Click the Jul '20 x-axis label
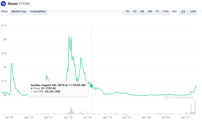 (x=166, y=117)
